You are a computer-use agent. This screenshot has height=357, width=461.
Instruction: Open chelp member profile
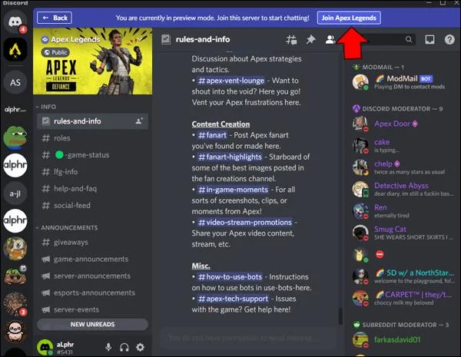(402, 167)
